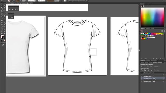
Task: Select the Magic Wand tool
Action: click(2, 8)
